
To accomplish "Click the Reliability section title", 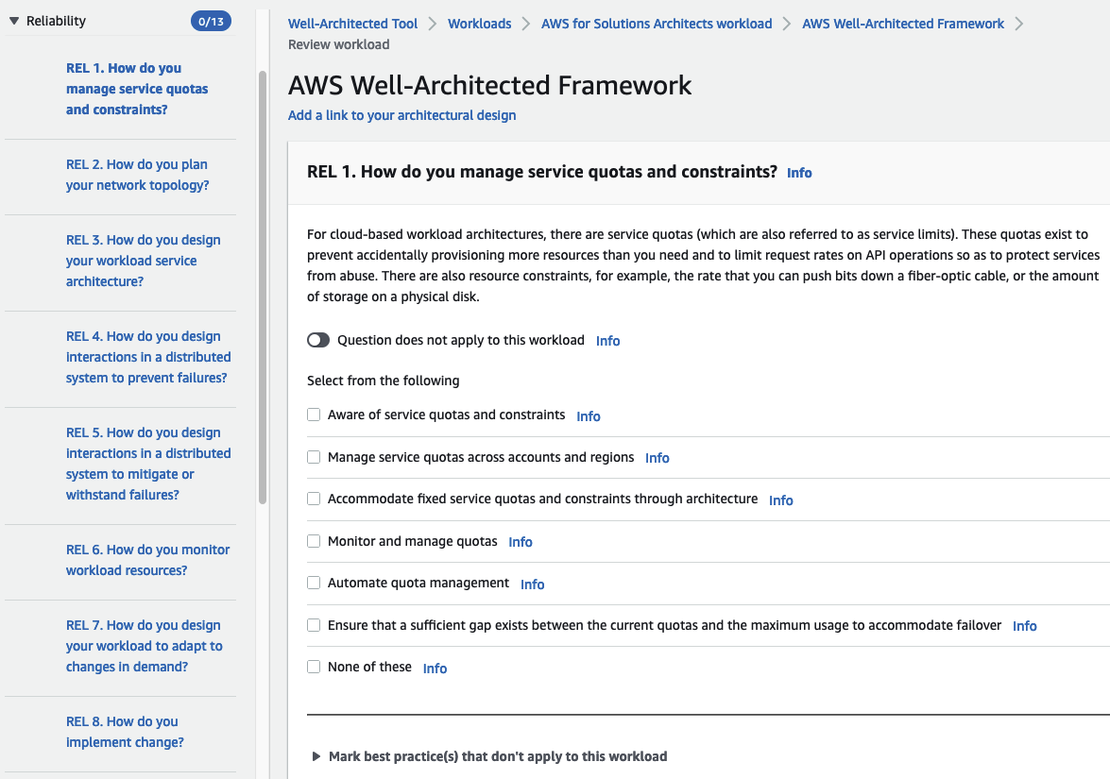I will pos(56,21).
